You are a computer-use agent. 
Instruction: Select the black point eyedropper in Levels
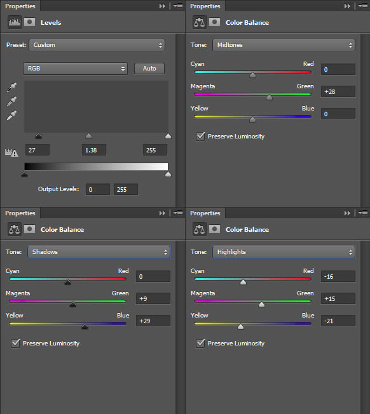(x=11, y=87)
